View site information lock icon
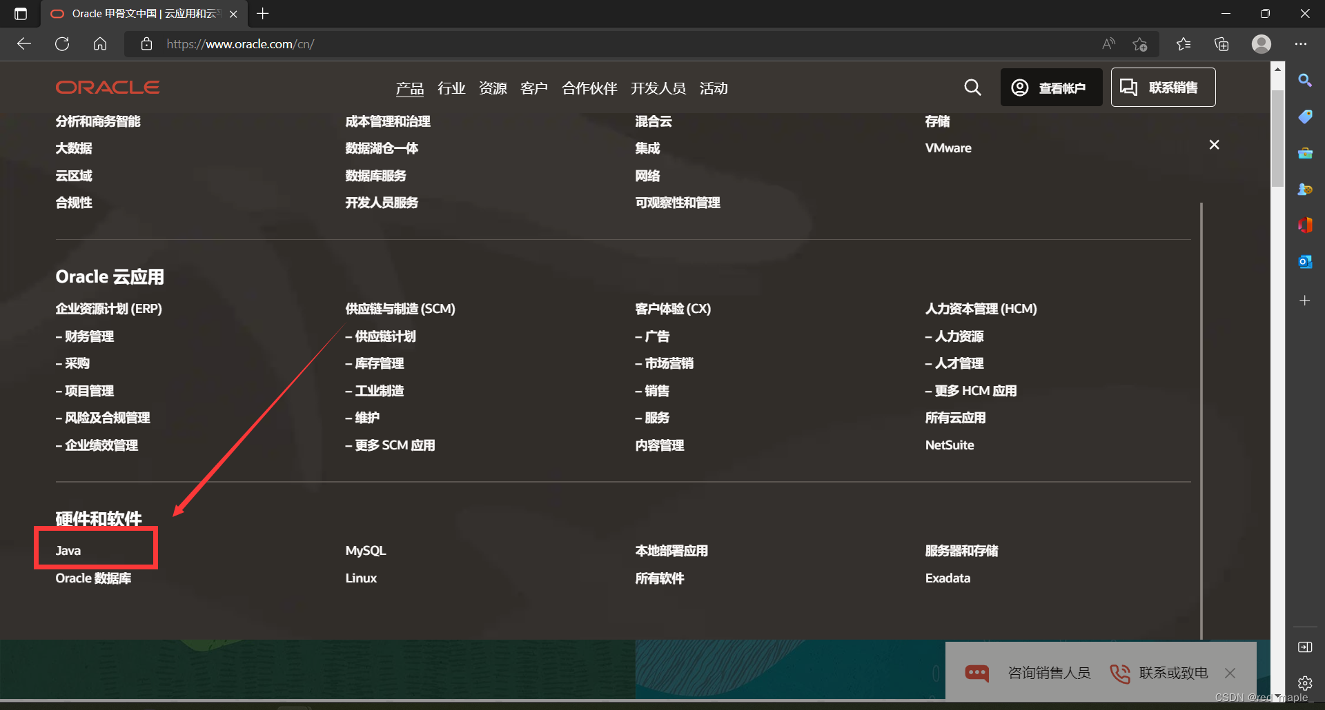The image size is (1325, 710). point(146,44)
